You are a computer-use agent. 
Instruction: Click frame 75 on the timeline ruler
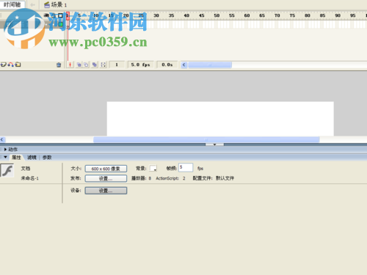click(292, 15)
